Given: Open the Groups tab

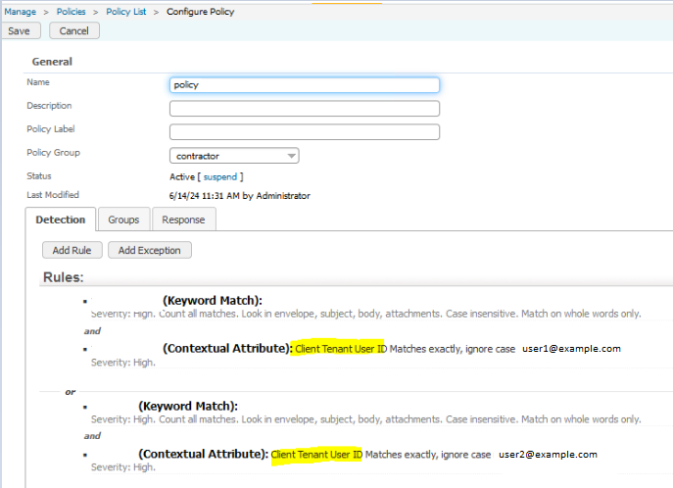Looking at the screenshot, I should point(123,220).
